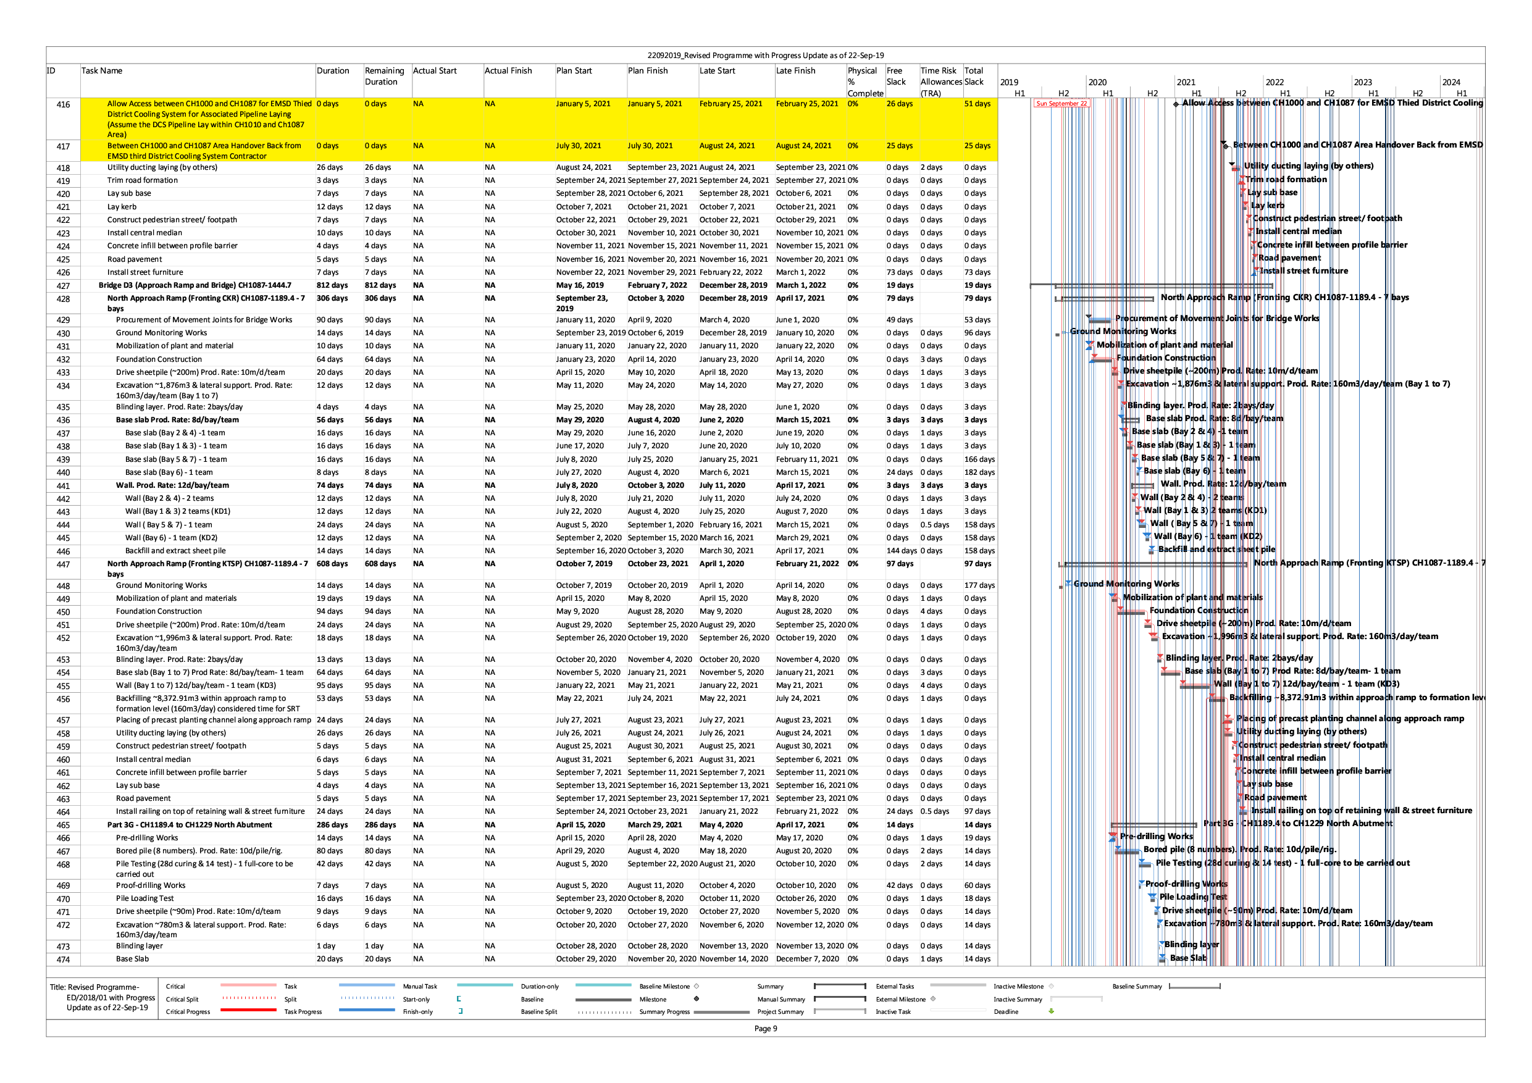Click the blue Task Progress bar in legend
The image size is (1532, 1083).
pos(366,1011)
